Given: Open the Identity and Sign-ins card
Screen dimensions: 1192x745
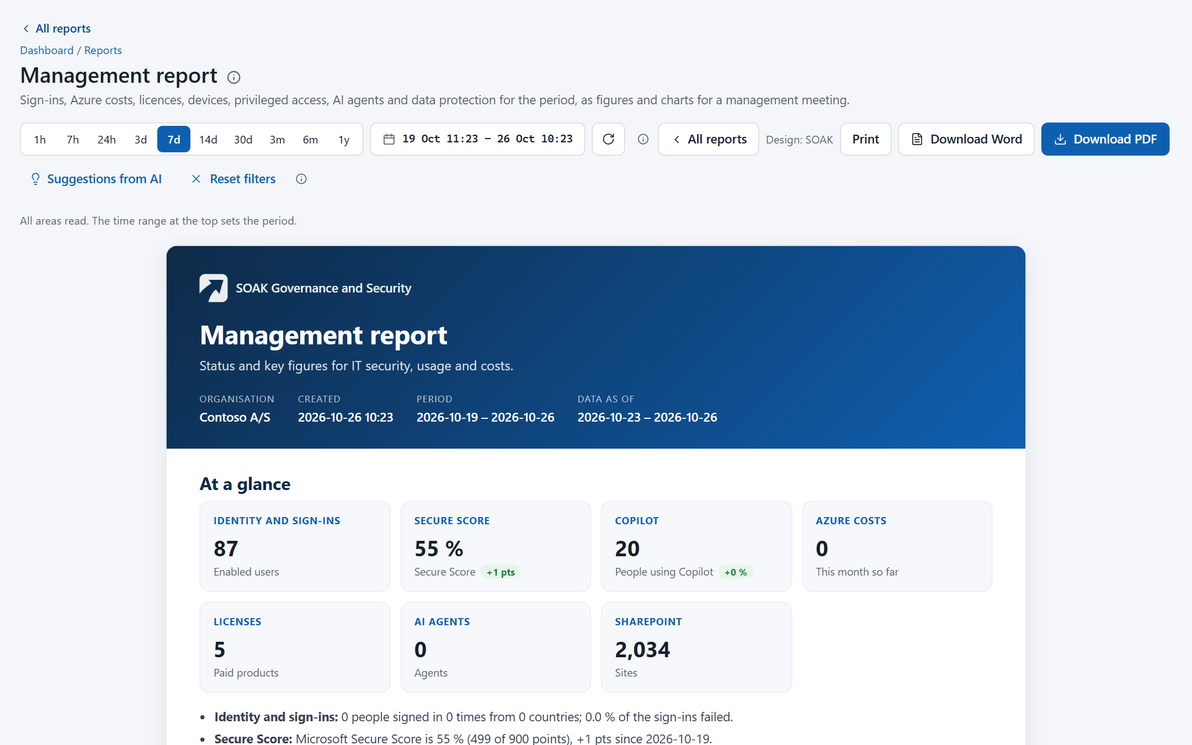Looking at the screenshot, I should coord(295,546).
